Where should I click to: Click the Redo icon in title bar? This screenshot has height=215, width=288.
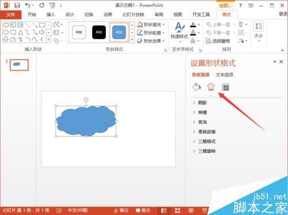click(41, 5)
